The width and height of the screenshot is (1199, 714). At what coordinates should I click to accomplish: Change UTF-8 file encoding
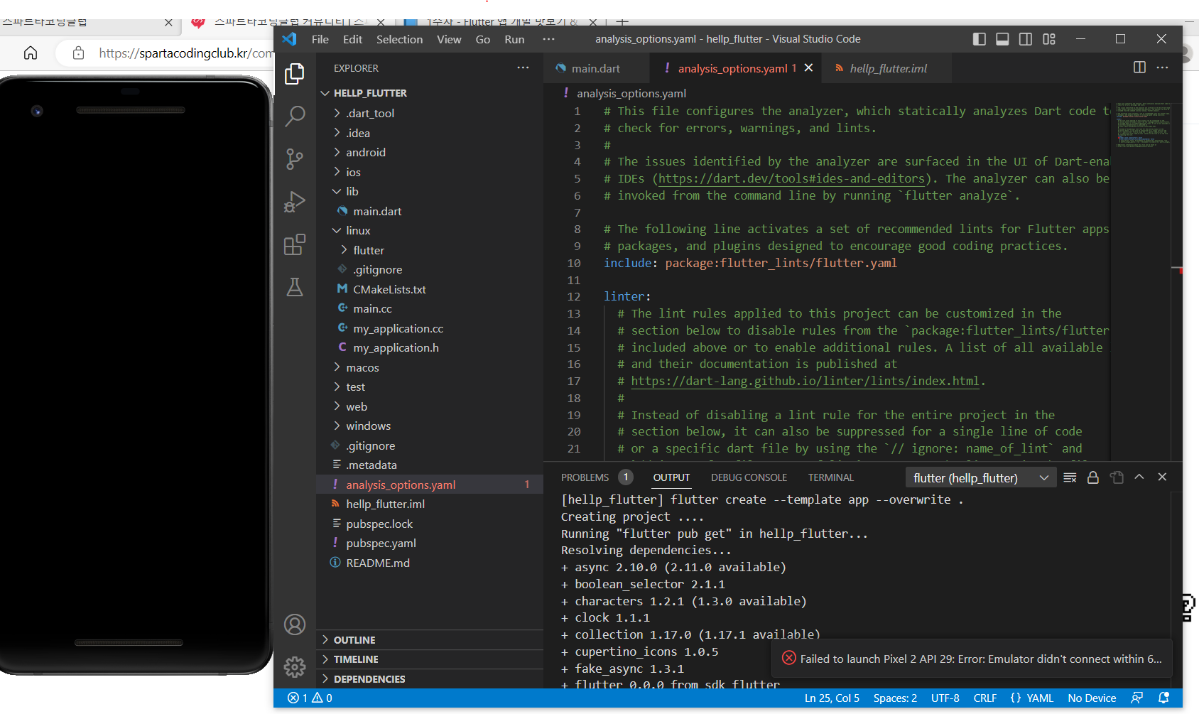click(945, 698)
